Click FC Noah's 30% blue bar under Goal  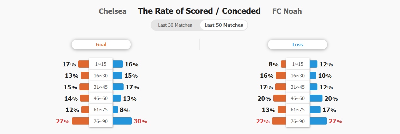pos(122,121)
